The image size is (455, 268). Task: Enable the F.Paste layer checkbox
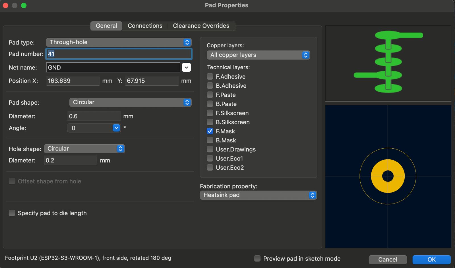[210, 95]
